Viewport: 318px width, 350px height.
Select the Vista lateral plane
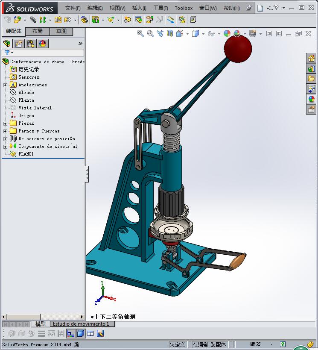pos(35,108)
